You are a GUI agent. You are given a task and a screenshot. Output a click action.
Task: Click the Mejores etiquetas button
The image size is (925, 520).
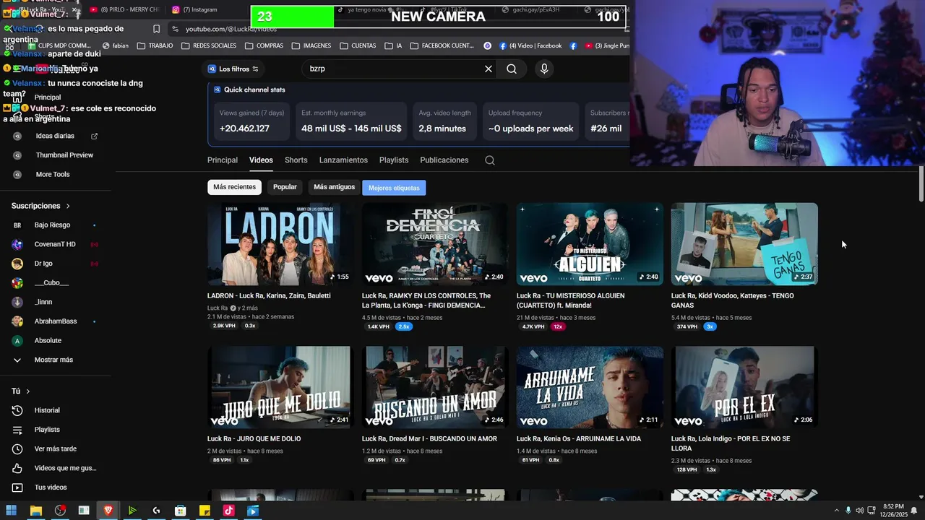coord(394,188)
